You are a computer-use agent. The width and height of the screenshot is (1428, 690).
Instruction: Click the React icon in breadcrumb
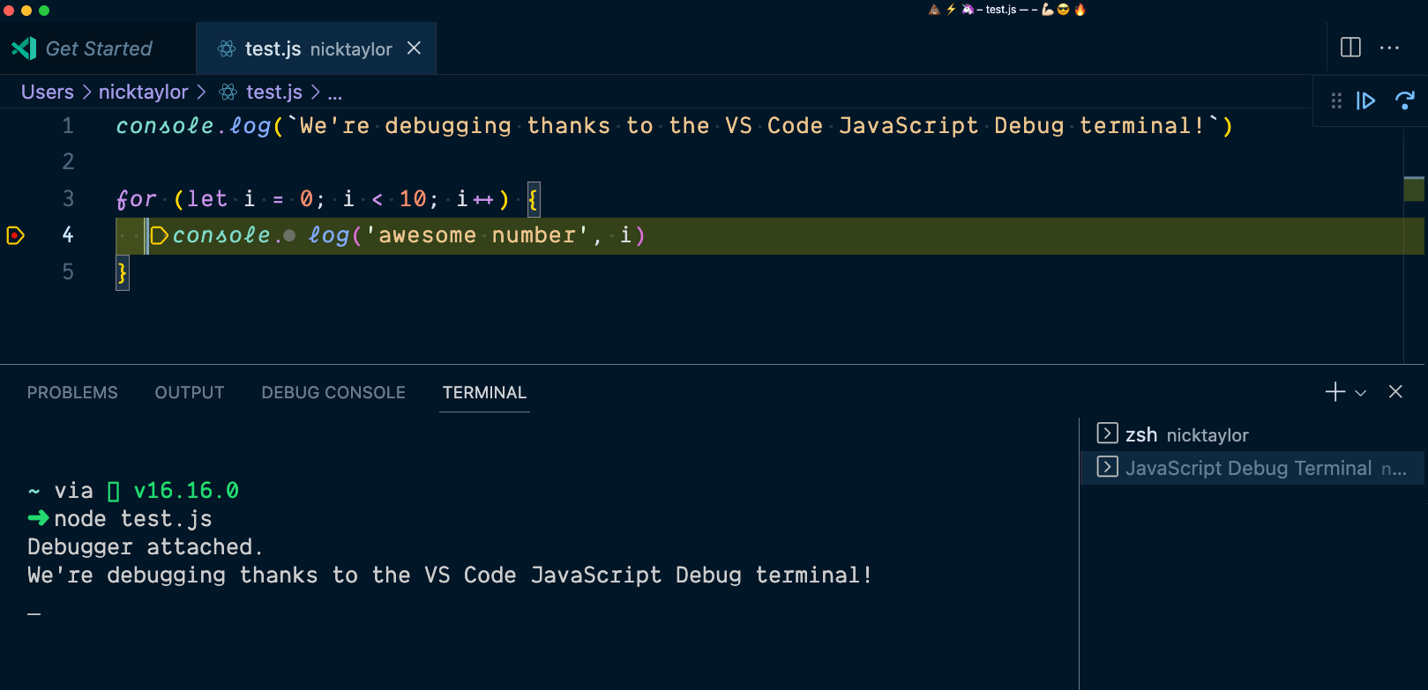228,92
